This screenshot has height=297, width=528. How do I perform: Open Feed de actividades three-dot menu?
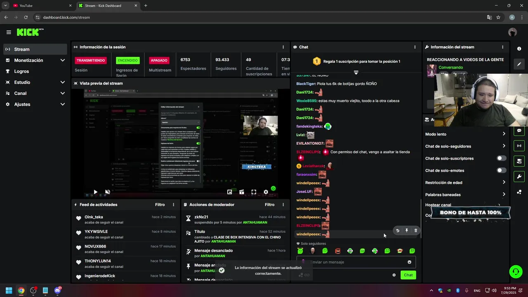point(174,205)
